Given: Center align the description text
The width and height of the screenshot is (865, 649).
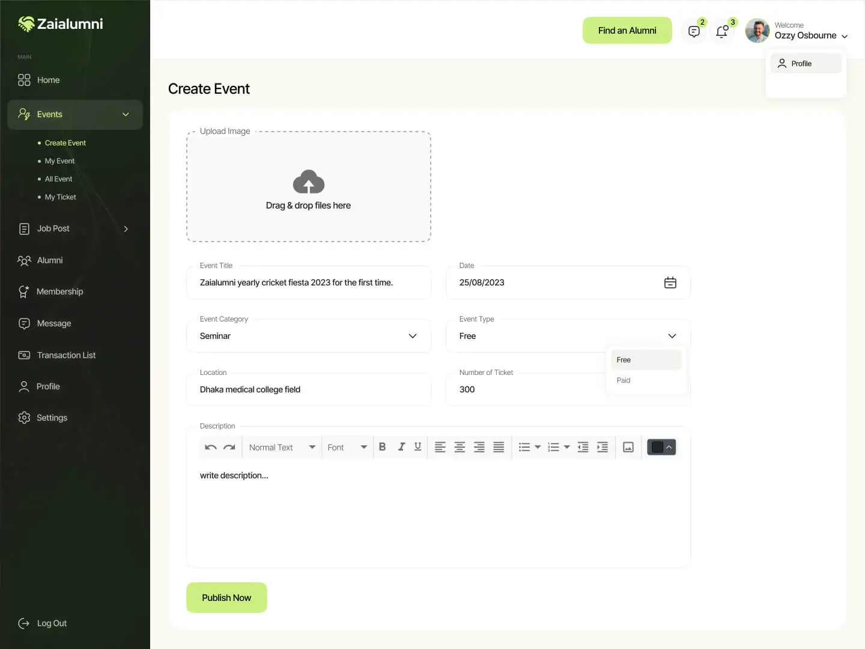Looking at the screenshot, I should [460, 447].
